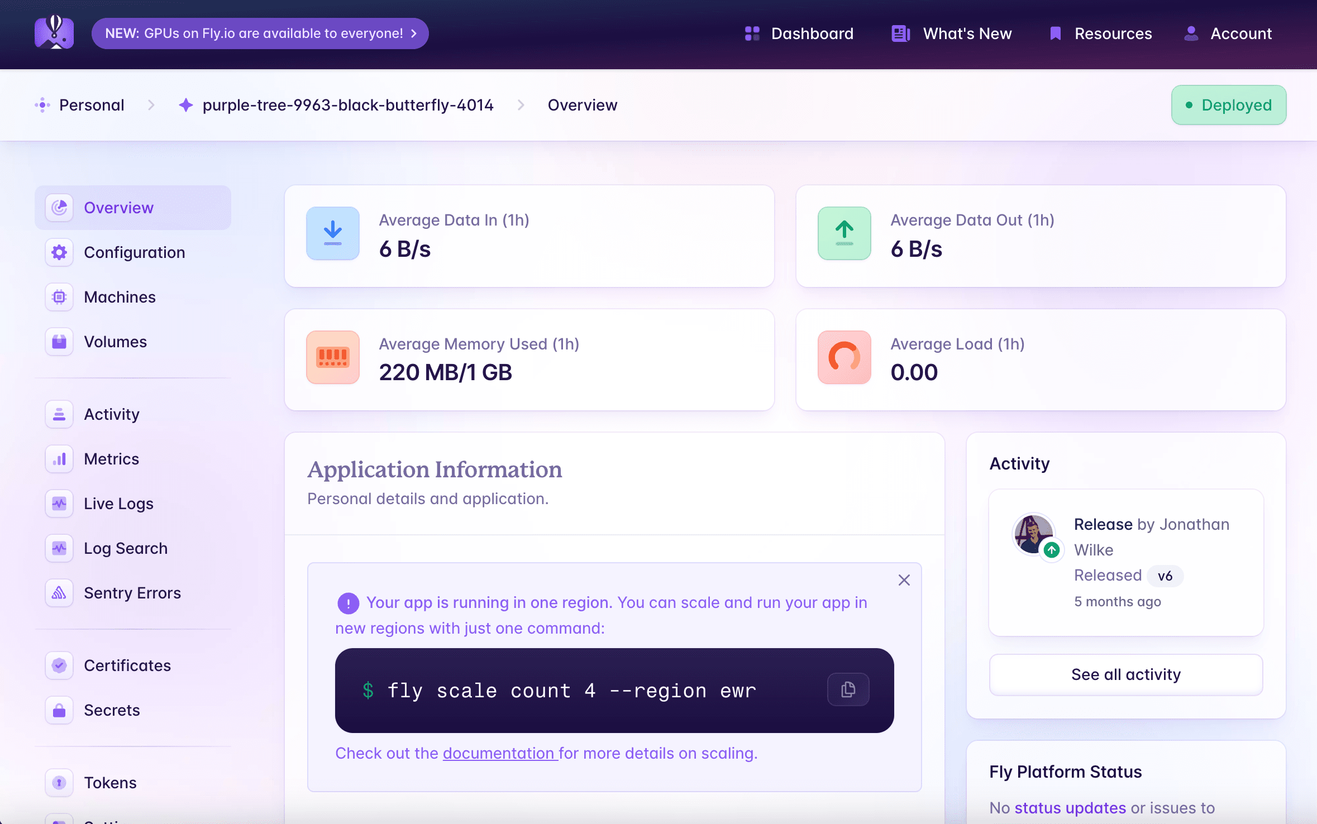Click the Live Logs sidebar icon
The image size is (1317, 824).
point(59,503)
